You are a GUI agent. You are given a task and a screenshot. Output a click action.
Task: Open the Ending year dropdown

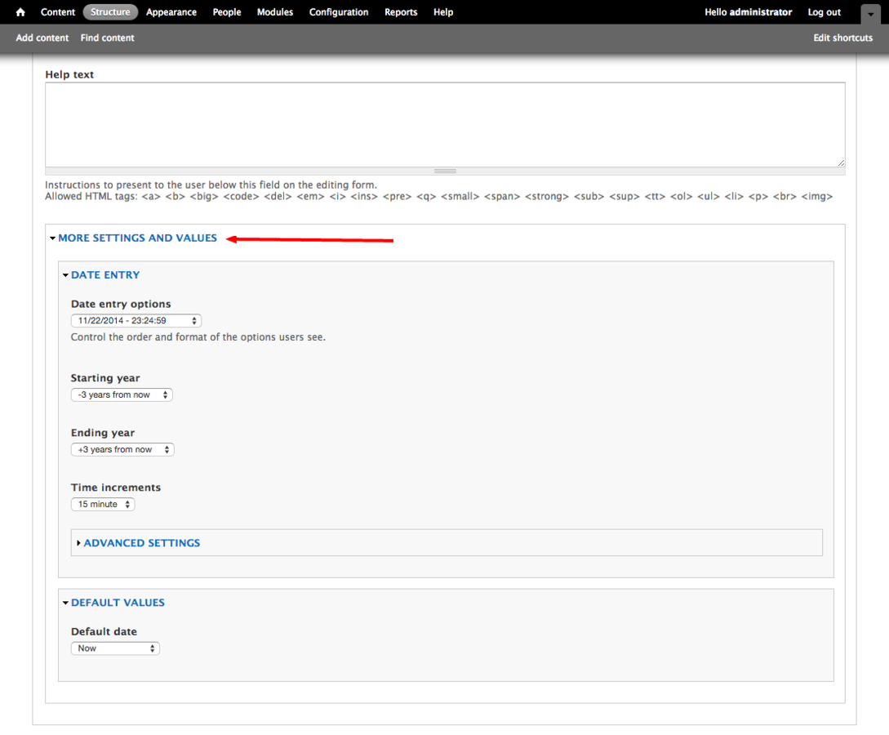pyautogui.click(x=122, y=449)
